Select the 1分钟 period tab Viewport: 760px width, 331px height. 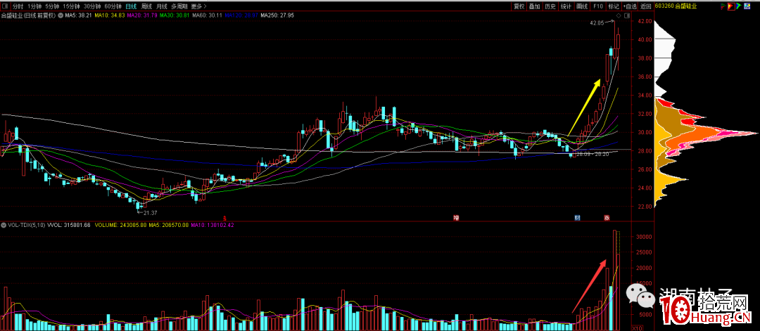pyautogui.click(x=34, y=6)
